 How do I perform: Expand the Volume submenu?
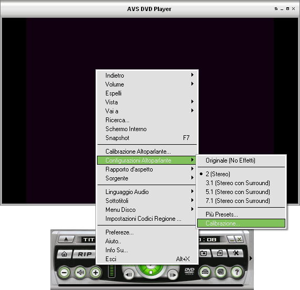147,84
